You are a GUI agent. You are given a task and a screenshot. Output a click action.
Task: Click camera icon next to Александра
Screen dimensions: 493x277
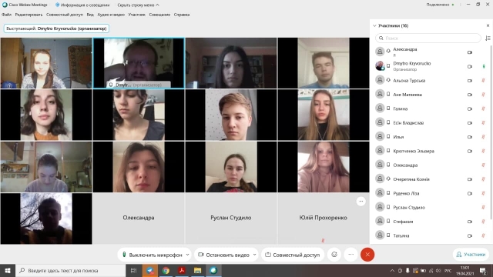point(470,52)
